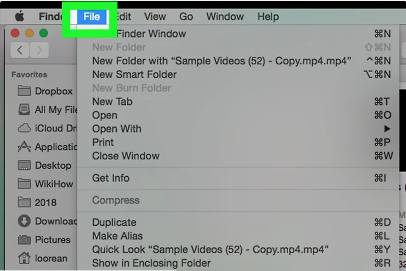The height and width of the screenshot is (271, 406).
Task: Click the loorean home icon
Action: click(x=24, y=258)
